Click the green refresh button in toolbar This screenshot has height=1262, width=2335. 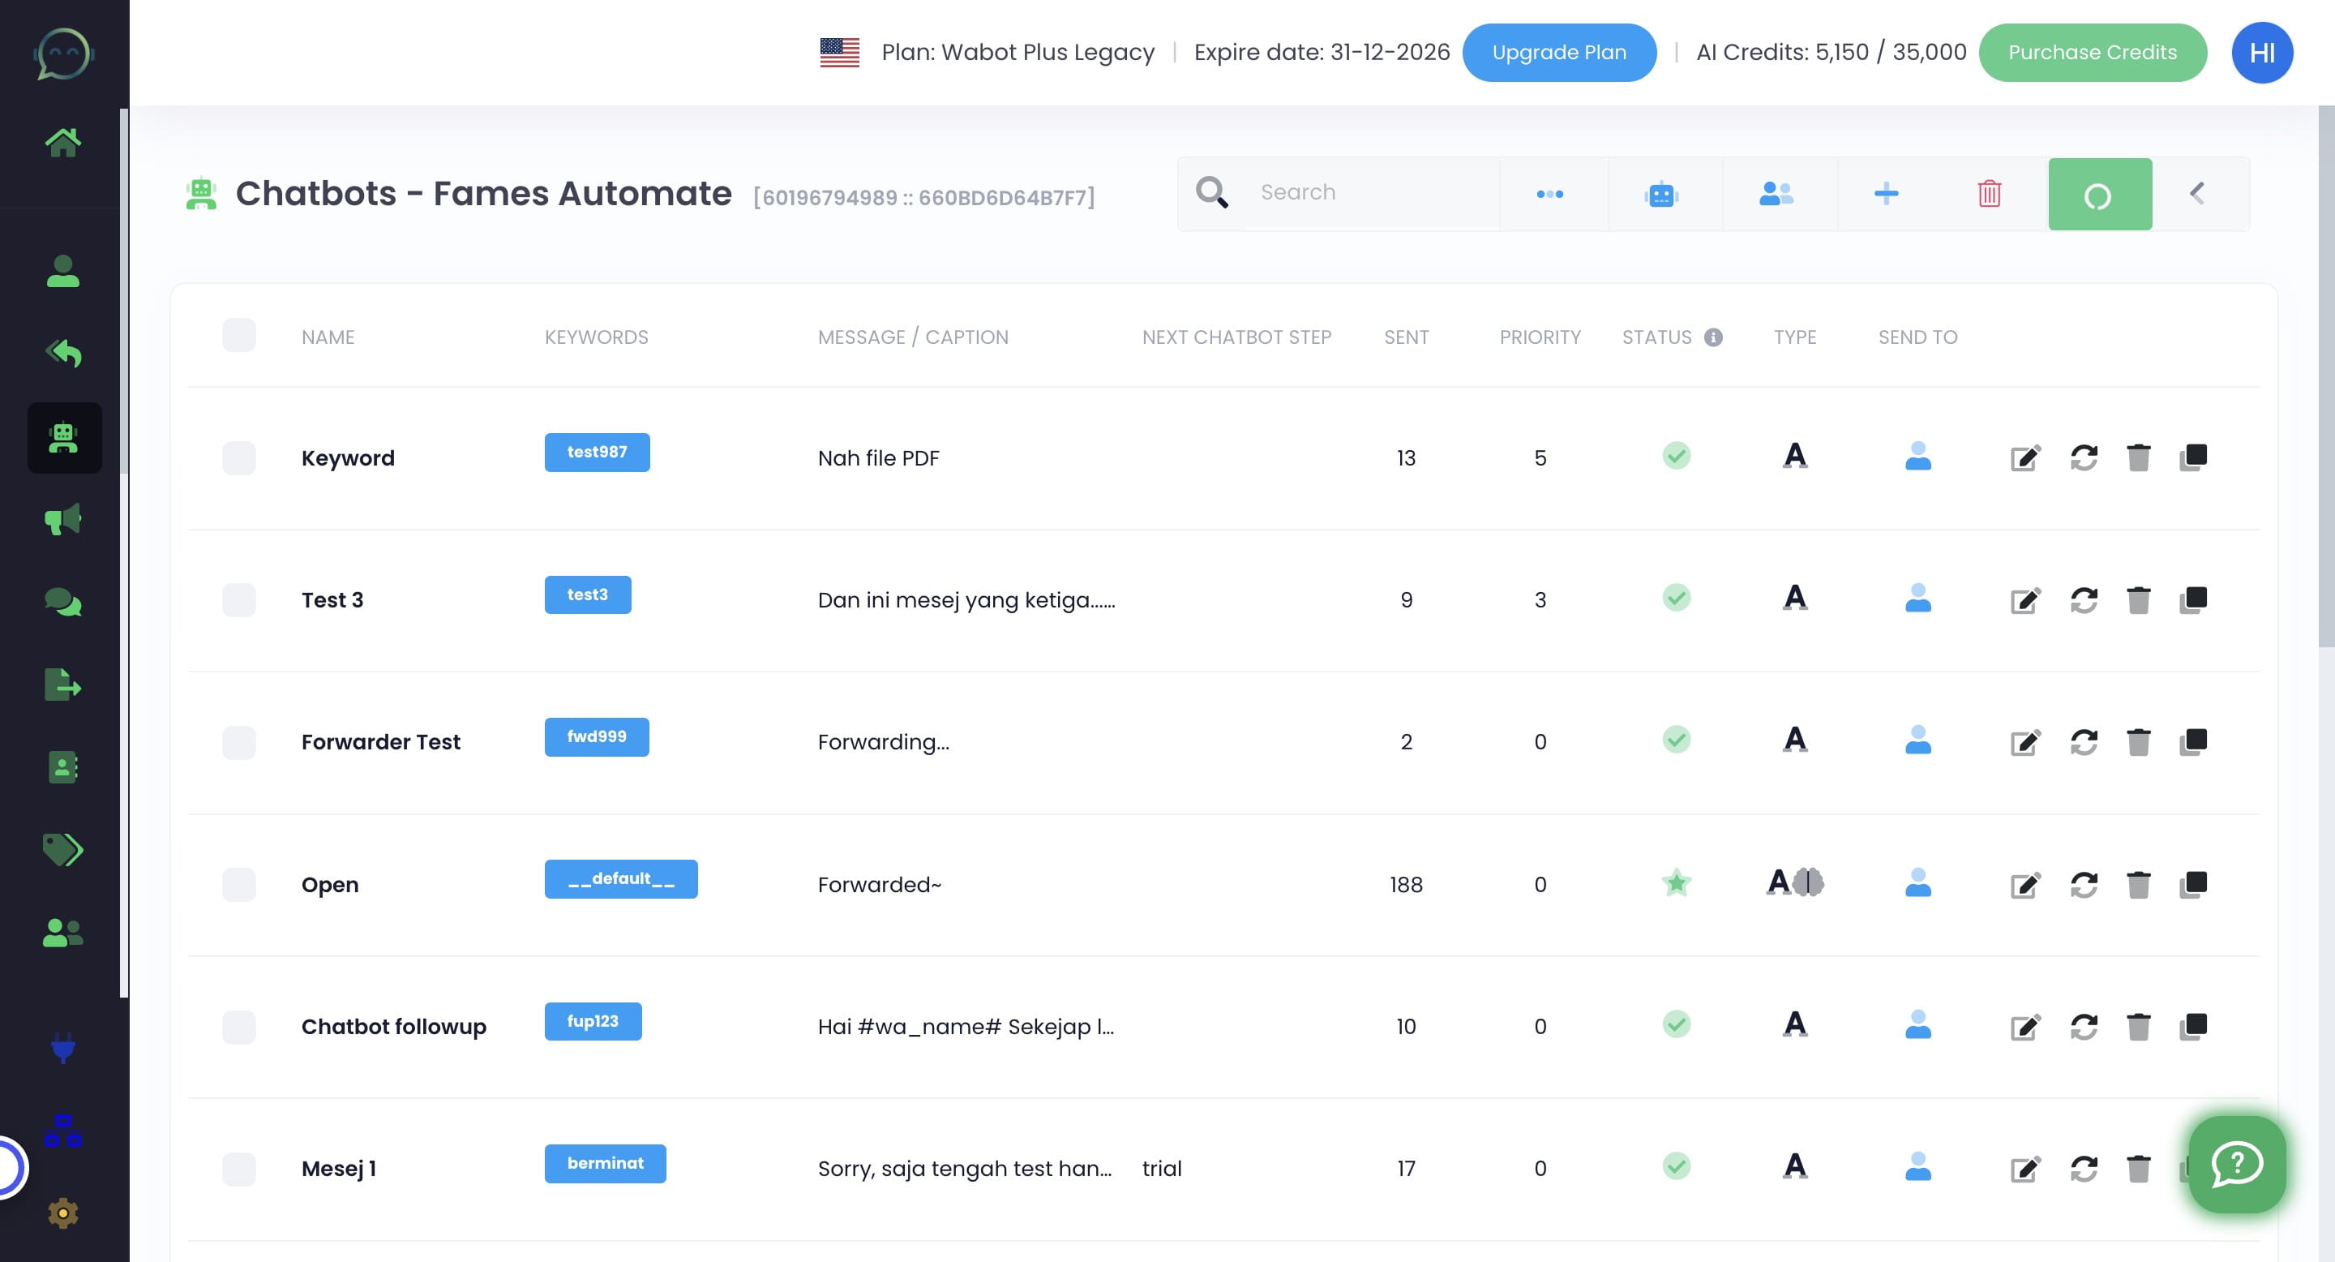pos(2098,194)
